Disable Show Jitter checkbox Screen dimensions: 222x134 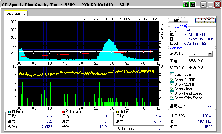pos(172,89)
